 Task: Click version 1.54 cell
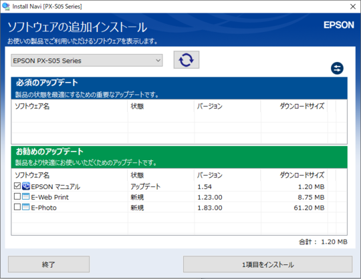tap(205, 187)
